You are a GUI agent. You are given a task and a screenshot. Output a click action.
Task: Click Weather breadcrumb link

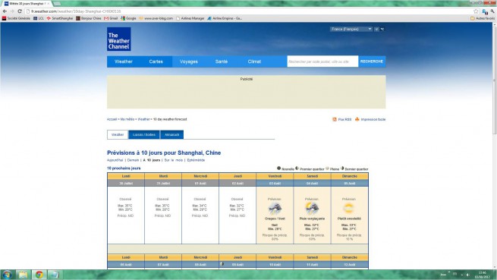143,120
